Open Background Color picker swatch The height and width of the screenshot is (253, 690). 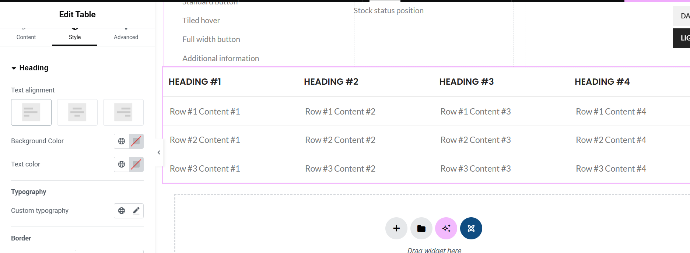[136, 141]
